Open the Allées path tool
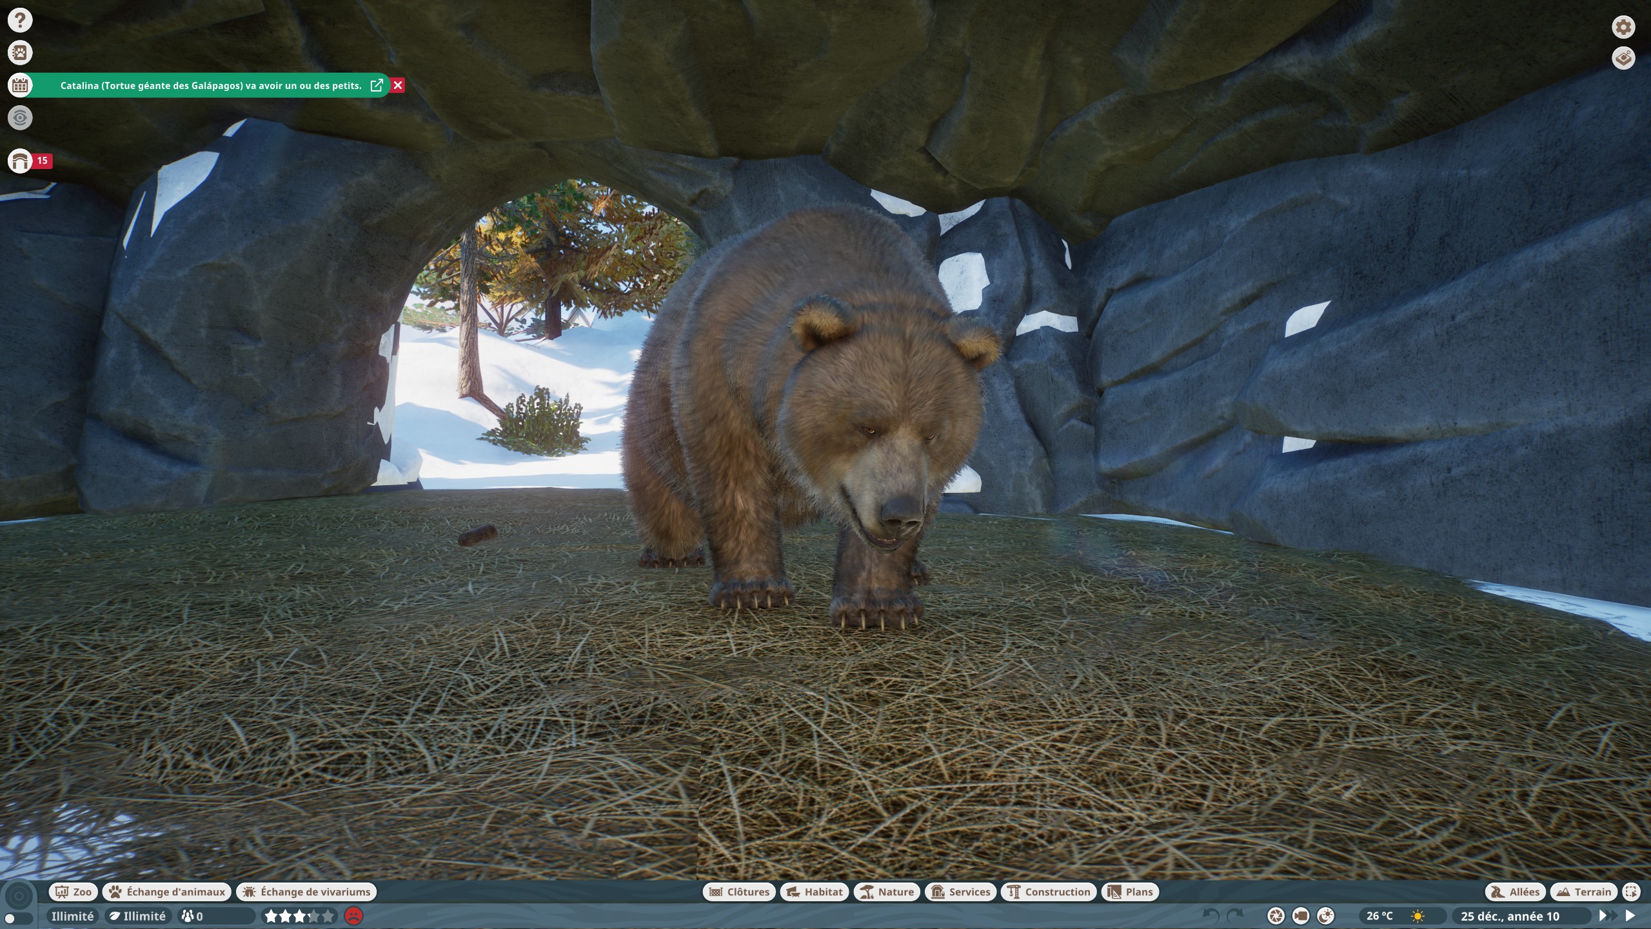Image resolution: width=1651 pixels, height=929 pixels. [1516, 892]
